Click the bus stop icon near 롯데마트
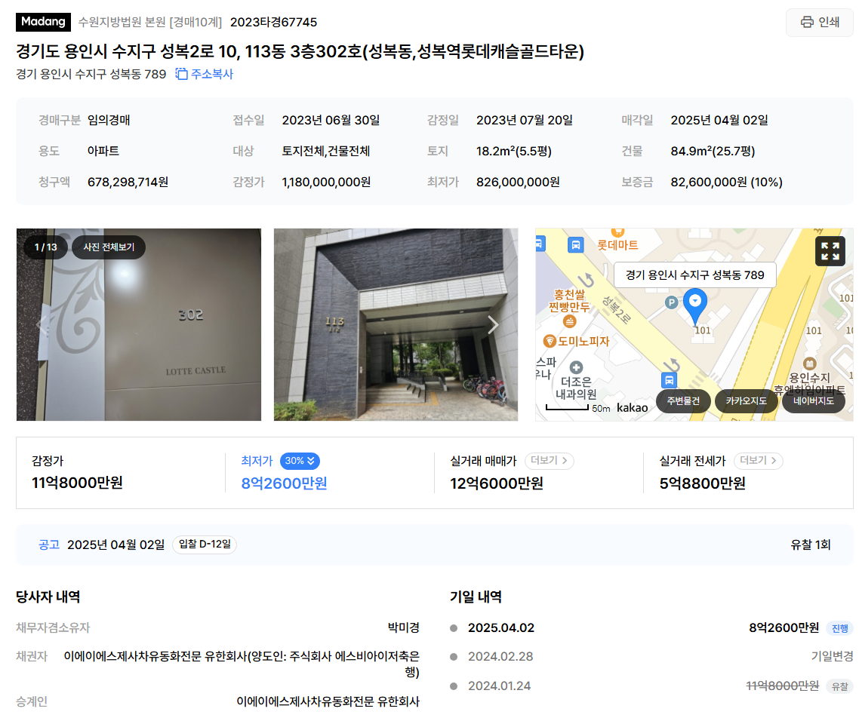This screenshot has width=859, height=721. tap(575, 244)
